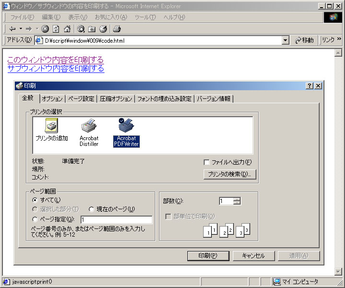This screenshot has width=345, height=288.
Task: Decrease copies with the down spinner arrow
Action: coord(237,203)
